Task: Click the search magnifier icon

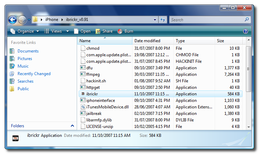Action: (x=247, y=20)
